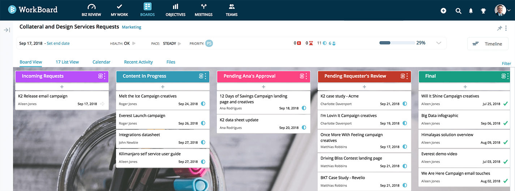Add card to Incoming Requests column
Screen dimensions: 515x191
[x=62, y=87]
